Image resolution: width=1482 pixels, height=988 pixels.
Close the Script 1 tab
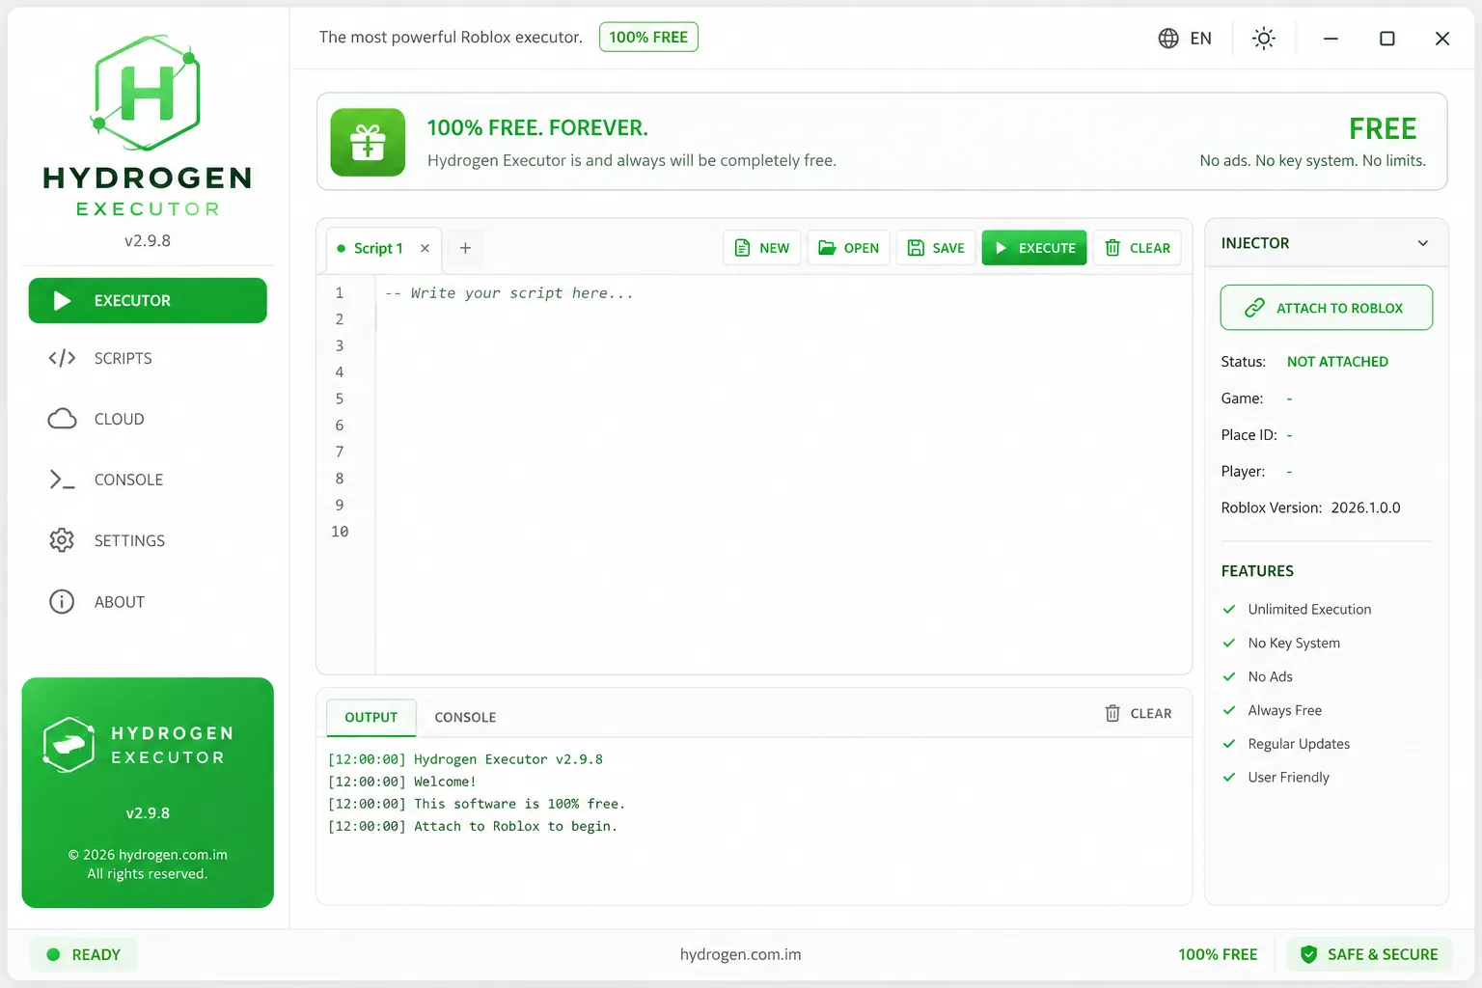click(425, 248)
